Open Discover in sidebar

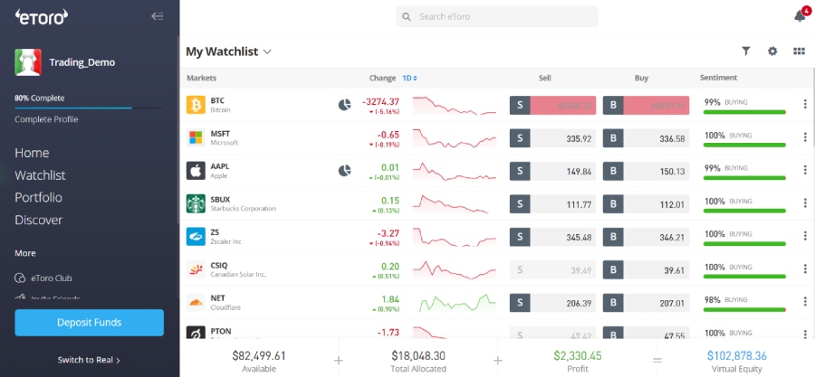coord(38,220)
